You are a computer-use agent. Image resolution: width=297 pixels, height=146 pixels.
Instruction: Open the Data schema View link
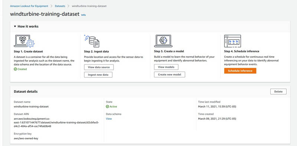click(x=109, y=119)
